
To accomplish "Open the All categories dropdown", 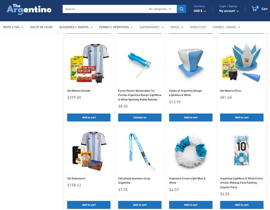I will tap(160, 9).
